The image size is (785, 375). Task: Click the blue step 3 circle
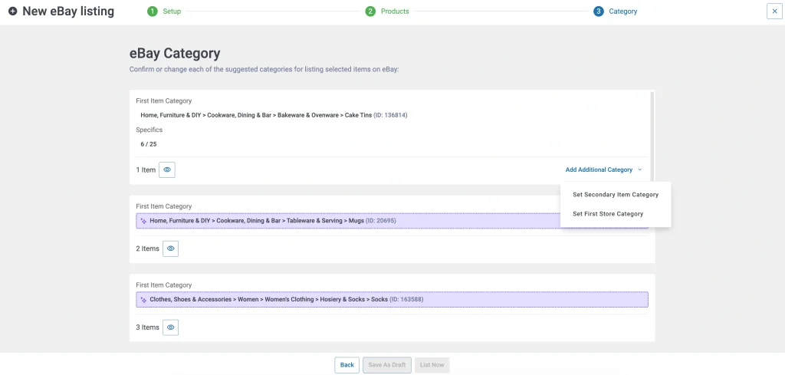pos(599,11)
